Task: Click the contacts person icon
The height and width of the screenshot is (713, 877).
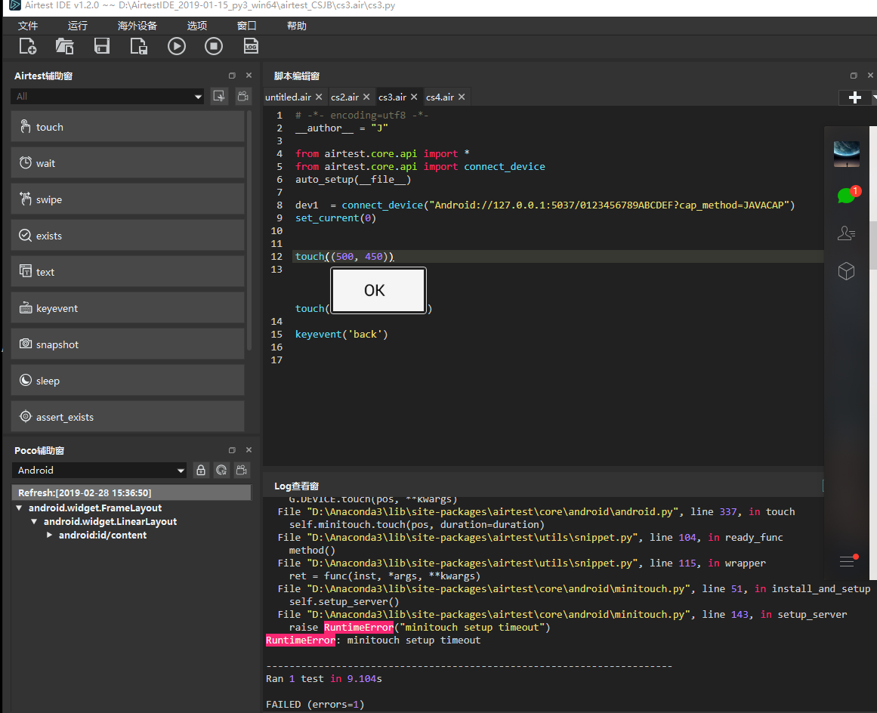Action: 846,233
